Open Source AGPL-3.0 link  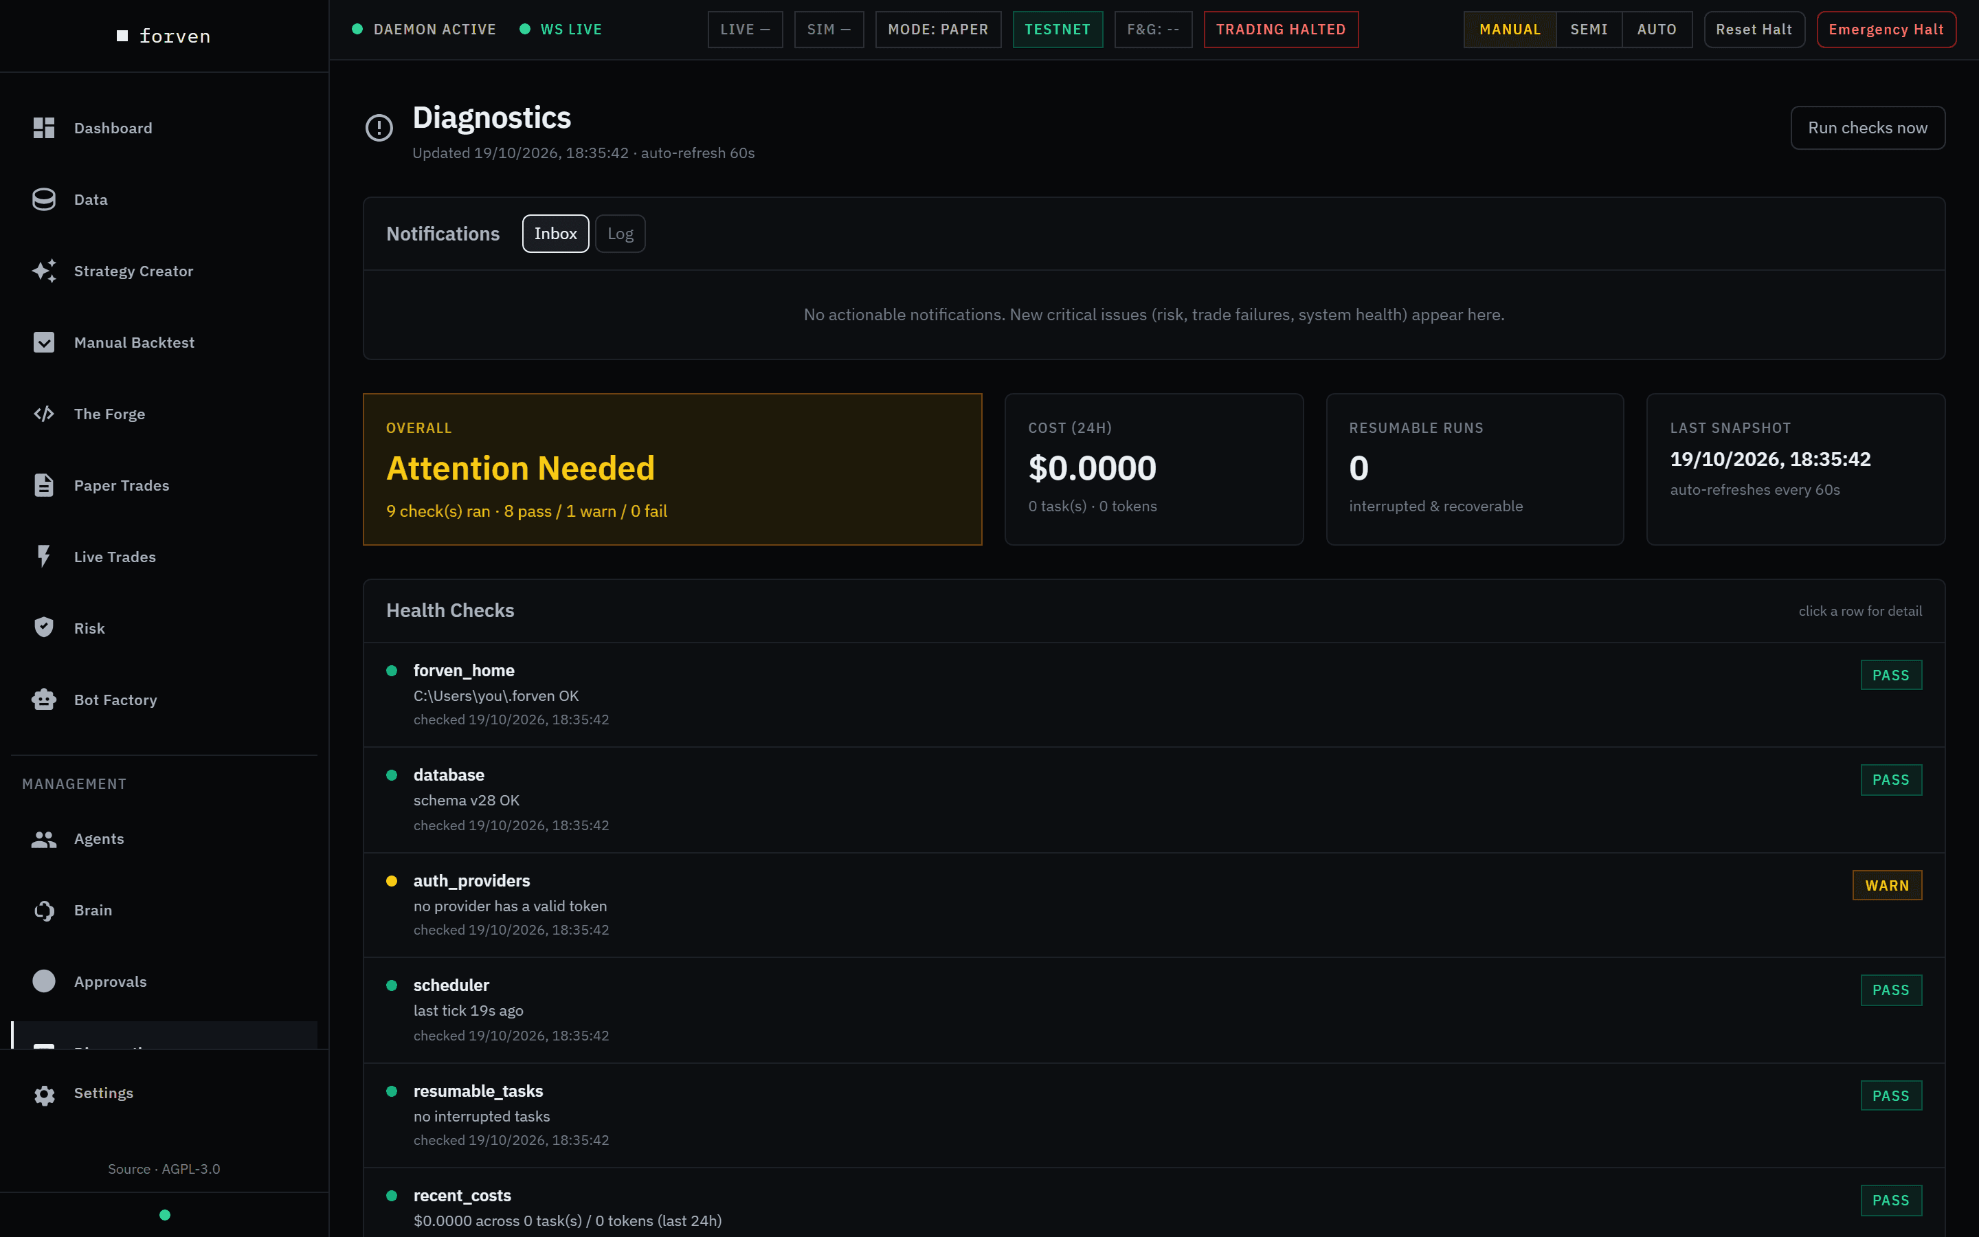(x=164, y=1168)
